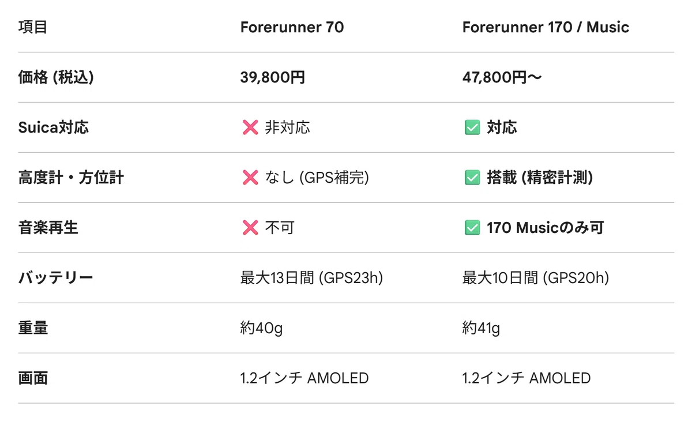
Task: Select the 最大10日間 (GPS20h) cell
Action: click(536, 278)
